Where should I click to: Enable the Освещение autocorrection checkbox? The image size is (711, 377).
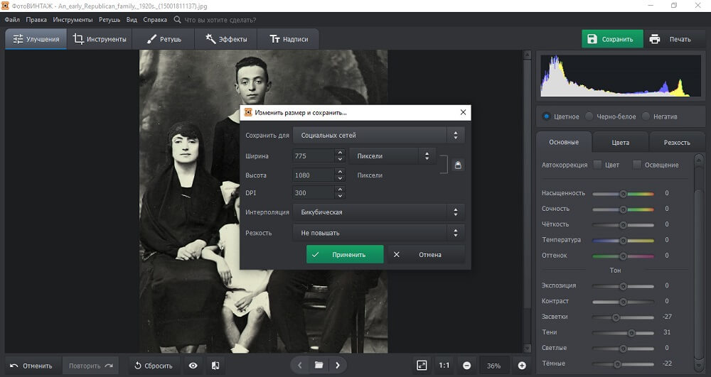pyautogui.click(x=637, y=165)
